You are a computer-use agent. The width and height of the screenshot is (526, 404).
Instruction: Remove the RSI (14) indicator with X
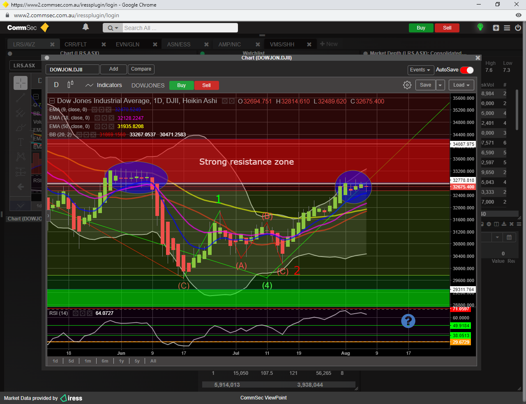pos(89,313)
